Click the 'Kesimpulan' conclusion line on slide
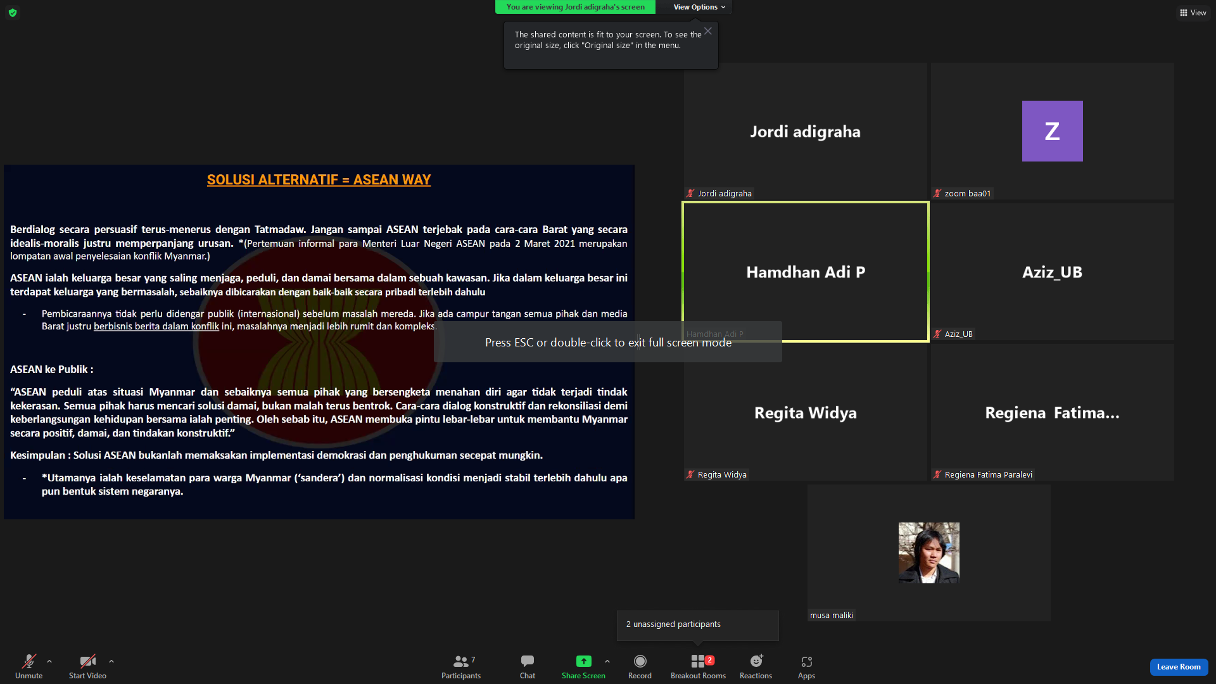 coord(276,455)
